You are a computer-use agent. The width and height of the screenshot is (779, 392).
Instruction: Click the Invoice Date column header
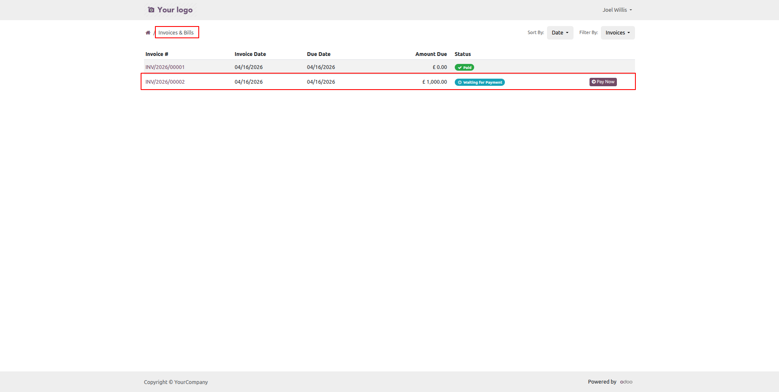point(250,54)
